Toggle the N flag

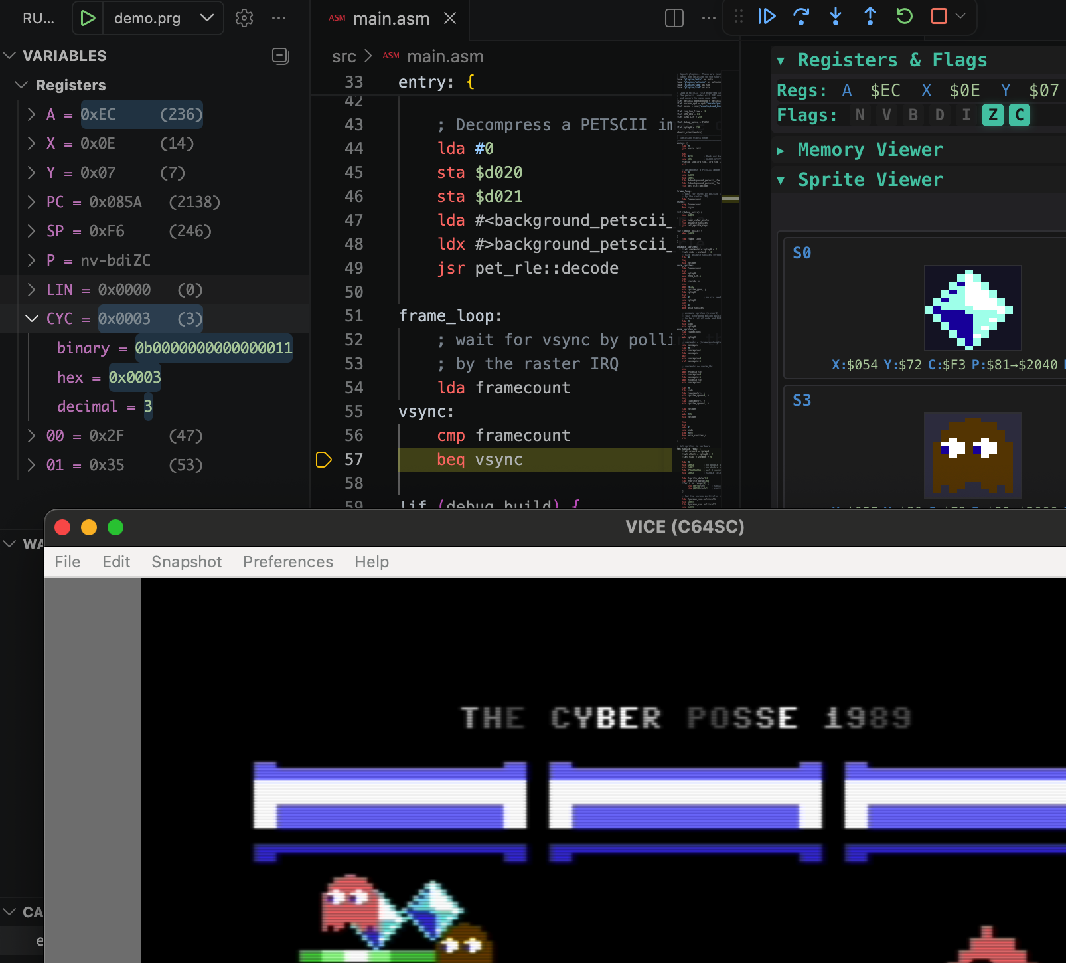[x=860, y=115]
